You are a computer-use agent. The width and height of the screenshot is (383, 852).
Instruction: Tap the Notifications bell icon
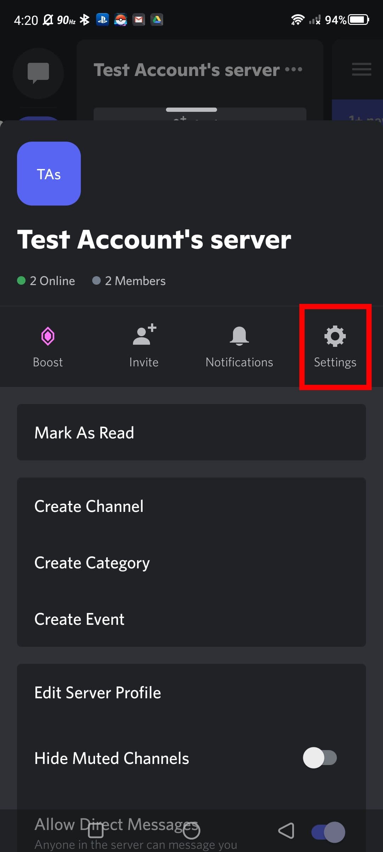pos(239,335)
